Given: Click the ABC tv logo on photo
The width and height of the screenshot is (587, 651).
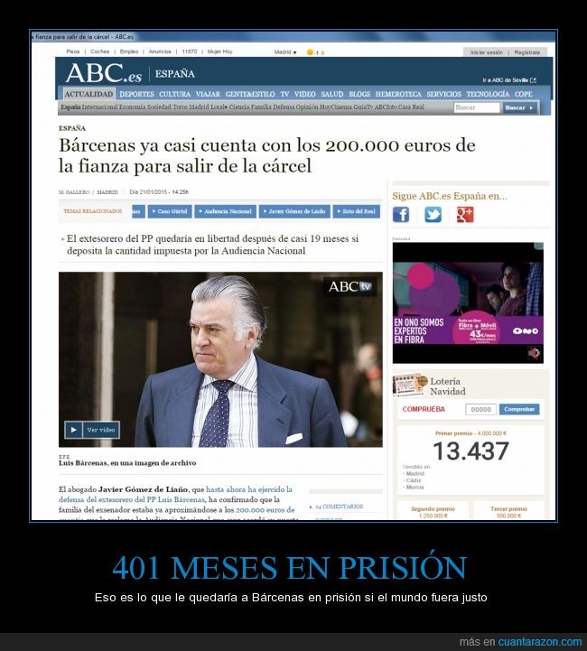Looking at the screenshot, I should pos(349,286).
